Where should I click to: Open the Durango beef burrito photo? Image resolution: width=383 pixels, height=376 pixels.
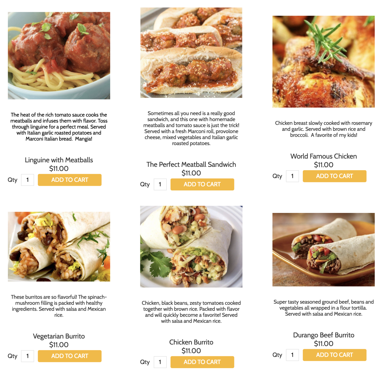point(324,250)
